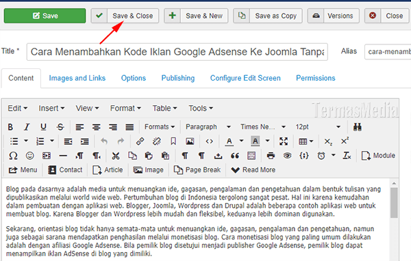This screenshot has height=261, width=411.
Task: Insert anchor bookmark icon
Action: [x=173, y=141]
